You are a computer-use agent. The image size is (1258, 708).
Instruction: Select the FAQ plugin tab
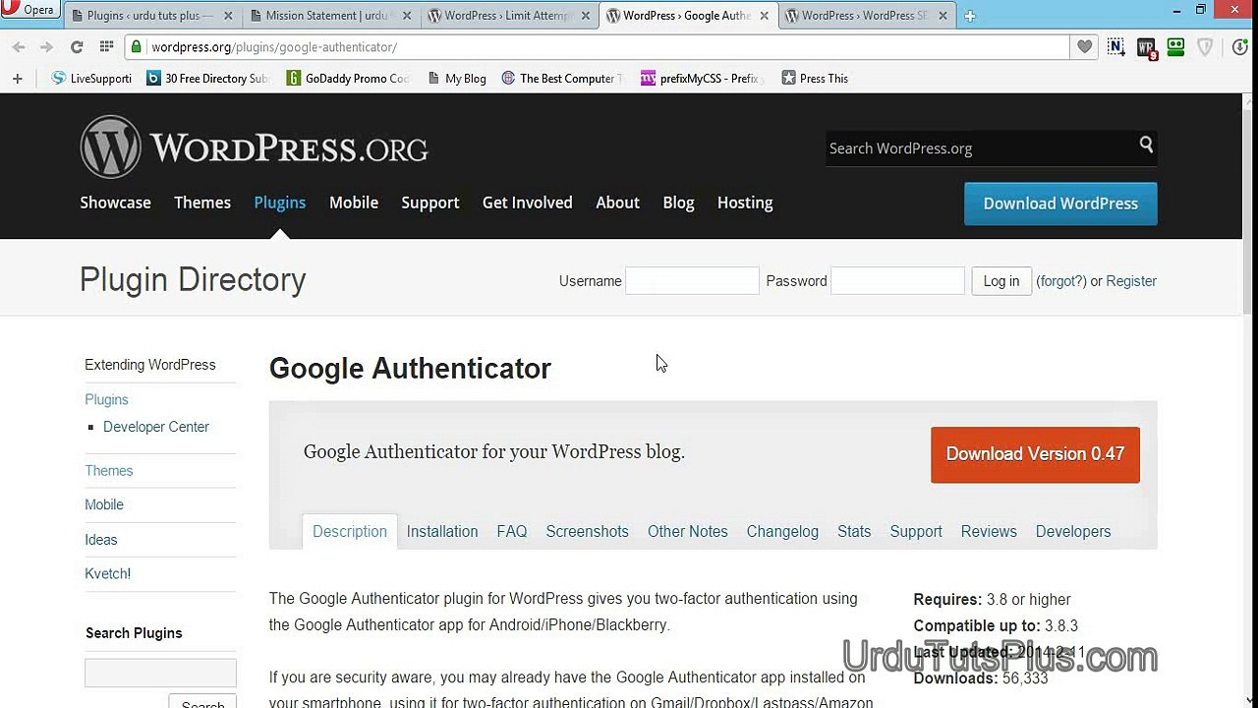click(x=512, y=531)
